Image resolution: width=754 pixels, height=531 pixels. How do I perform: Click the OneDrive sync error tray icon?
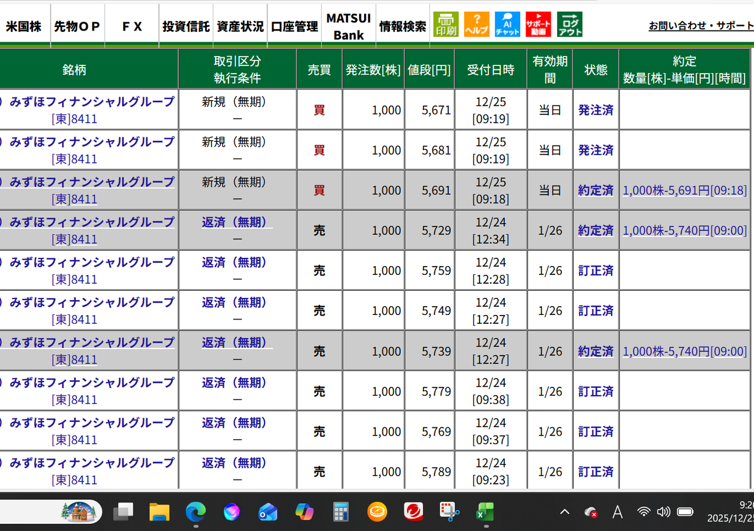coord(590,512)
